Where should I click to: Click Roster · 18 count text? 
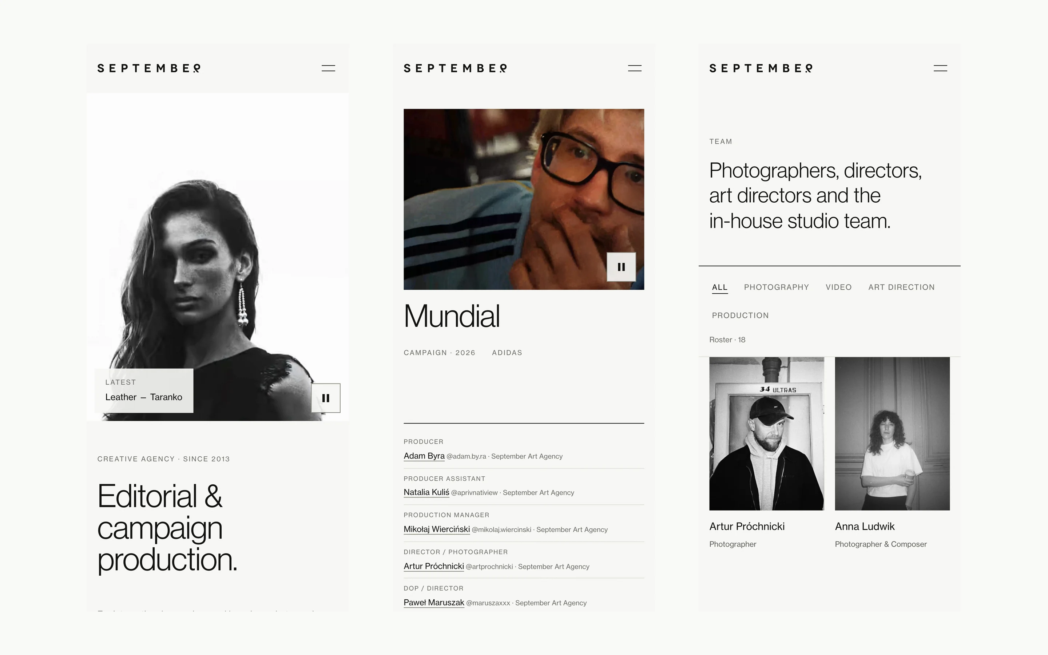727,340
